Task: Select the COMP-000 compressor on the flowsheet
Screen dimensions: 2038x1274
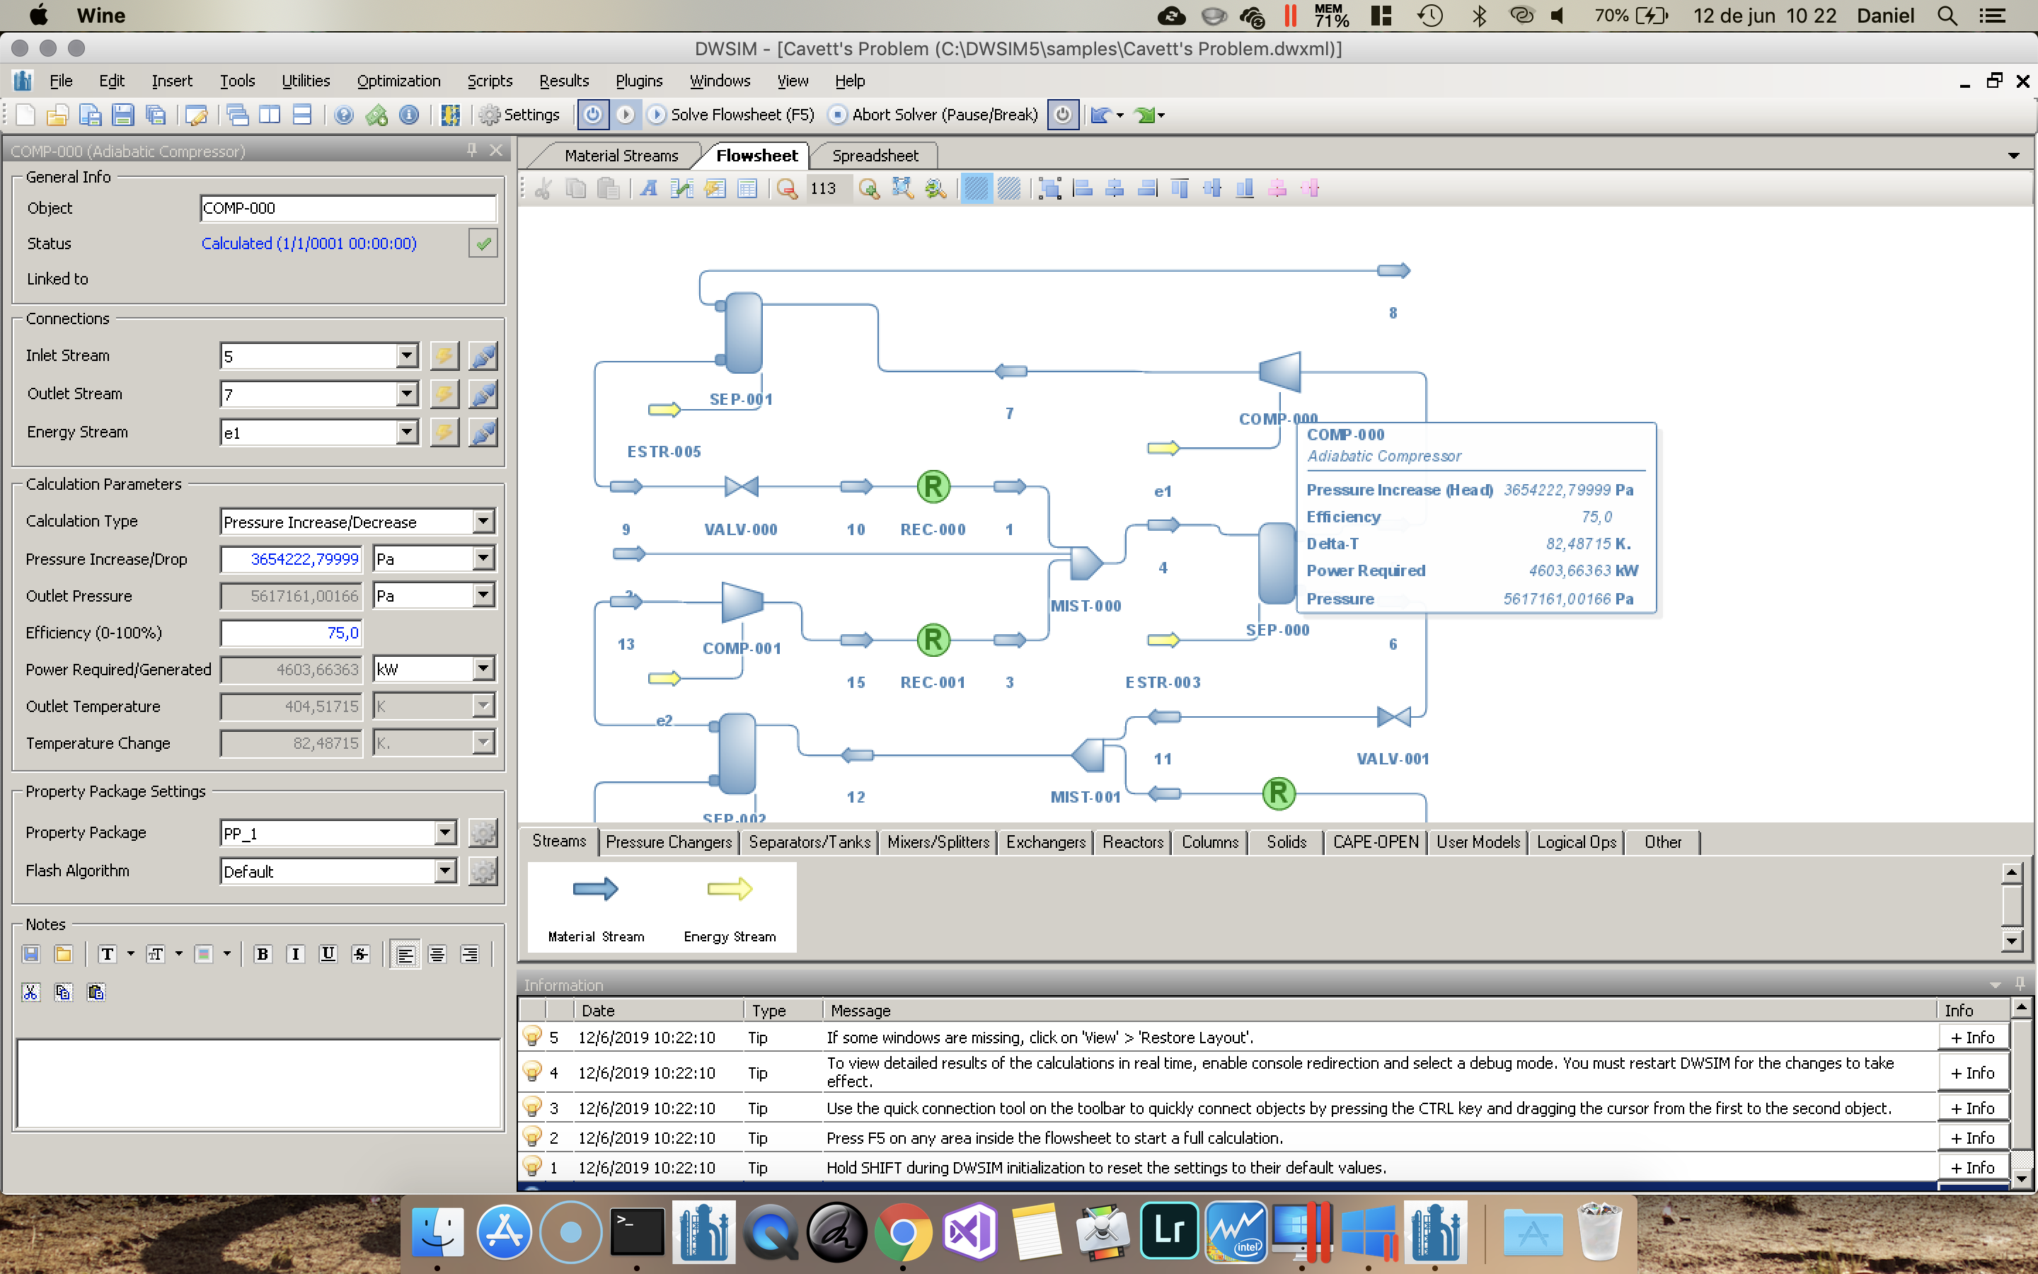Action: tap(1279, 372)
